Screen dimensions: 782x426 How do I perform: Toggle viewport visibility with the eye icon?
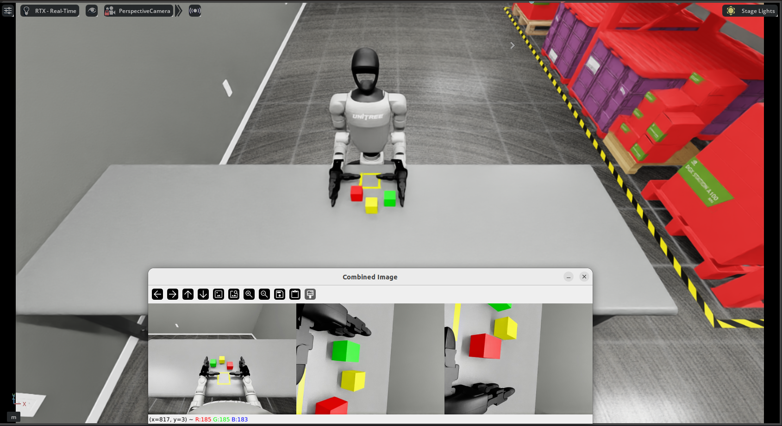point(91,11)
